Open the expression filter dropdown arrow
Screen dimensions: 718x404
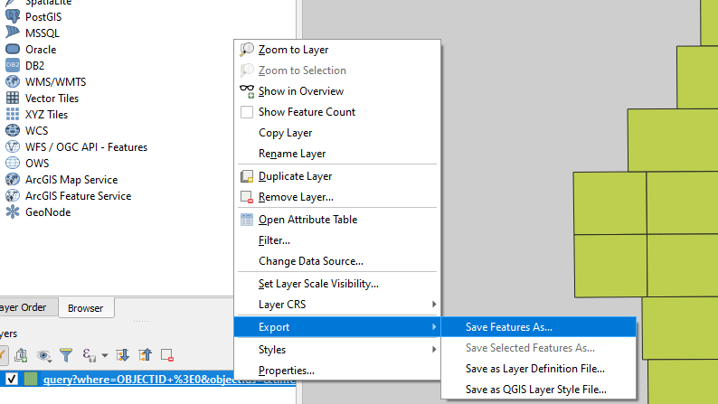click(x=105, y=355)
